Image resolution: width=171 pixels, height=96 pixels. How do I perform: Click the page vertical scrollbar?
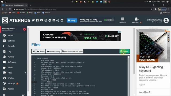[134, 51]
